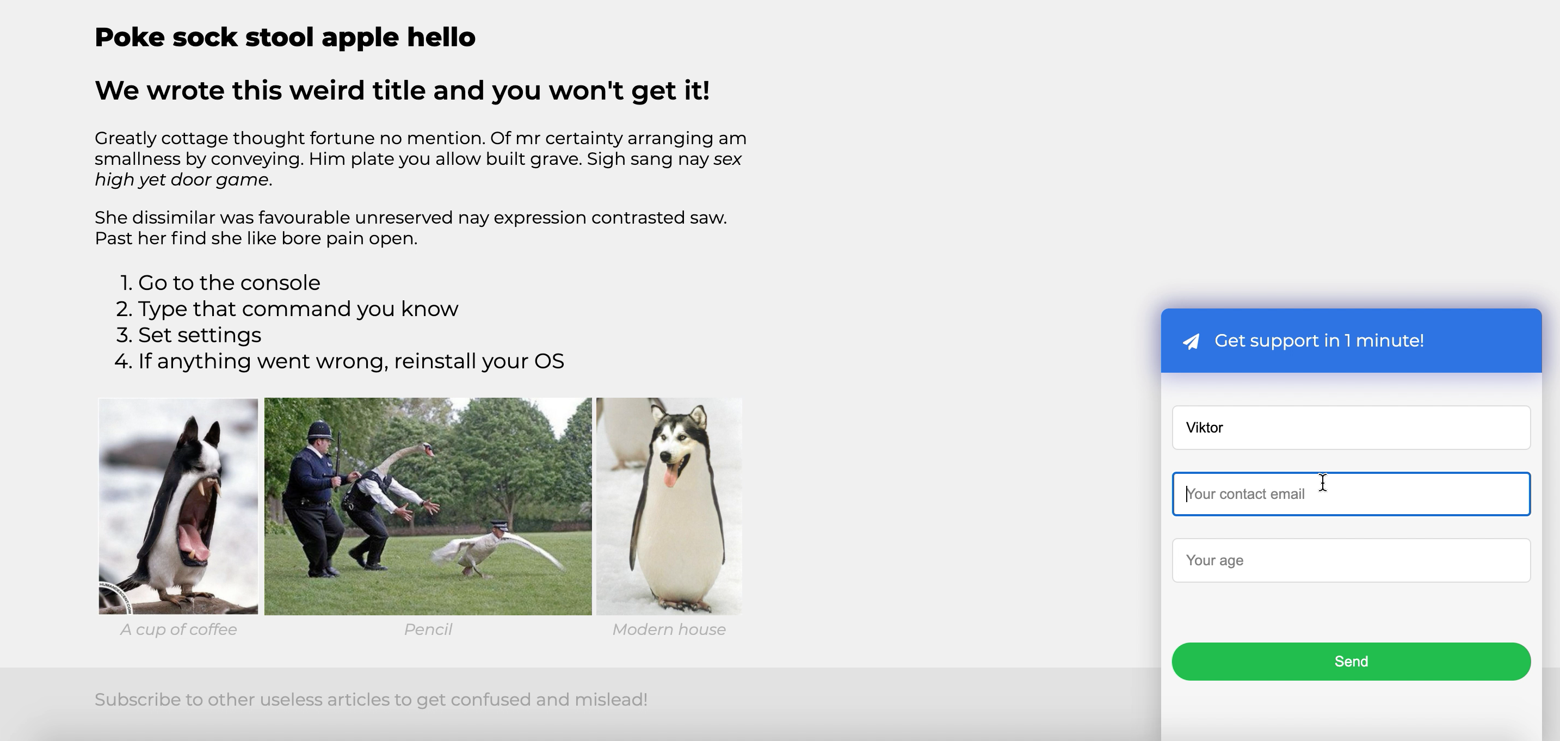This screenshot has height=741, width=1560.
Task: Click the husky-faced penguin image
Action: click(669, 506)
